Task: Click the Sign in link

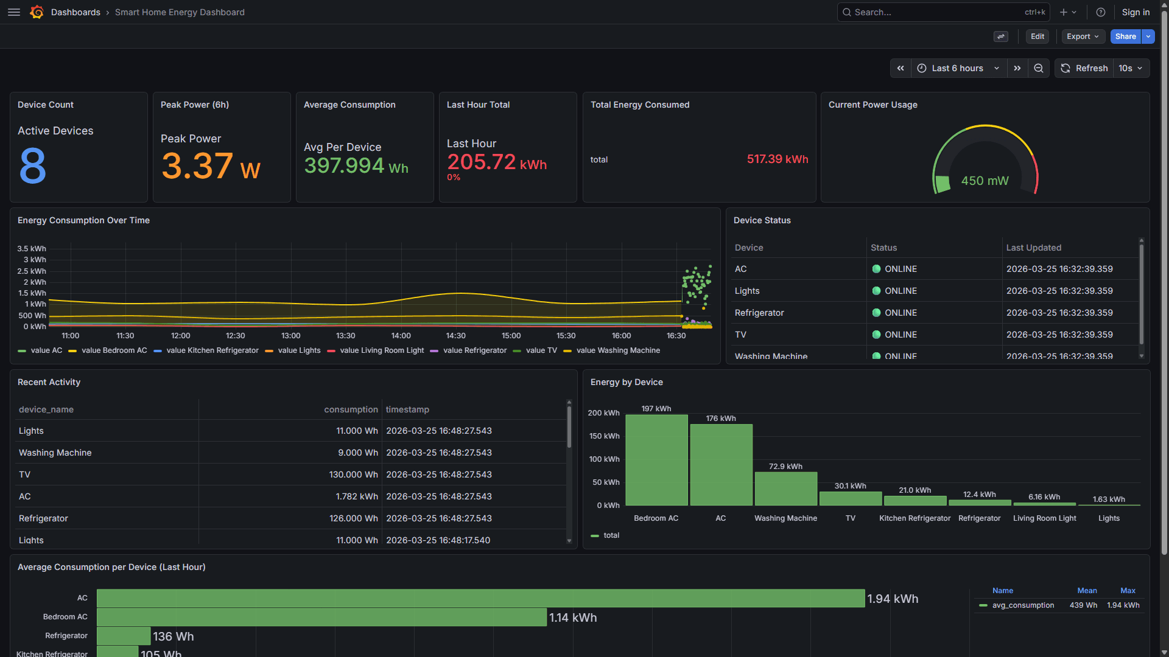Action: tap(1136, 12)
